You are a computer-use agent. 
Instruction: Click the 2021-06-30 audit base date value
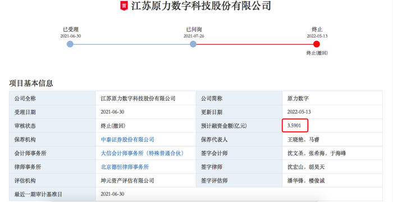(112, 194)
